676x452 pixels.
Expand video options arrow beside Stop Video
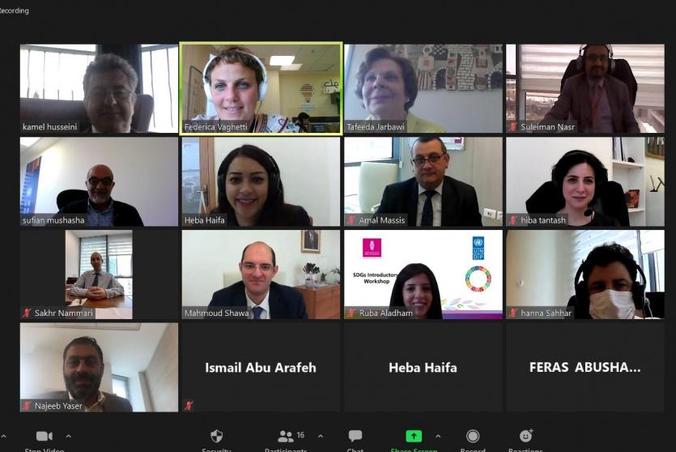[x=68, y=436]
